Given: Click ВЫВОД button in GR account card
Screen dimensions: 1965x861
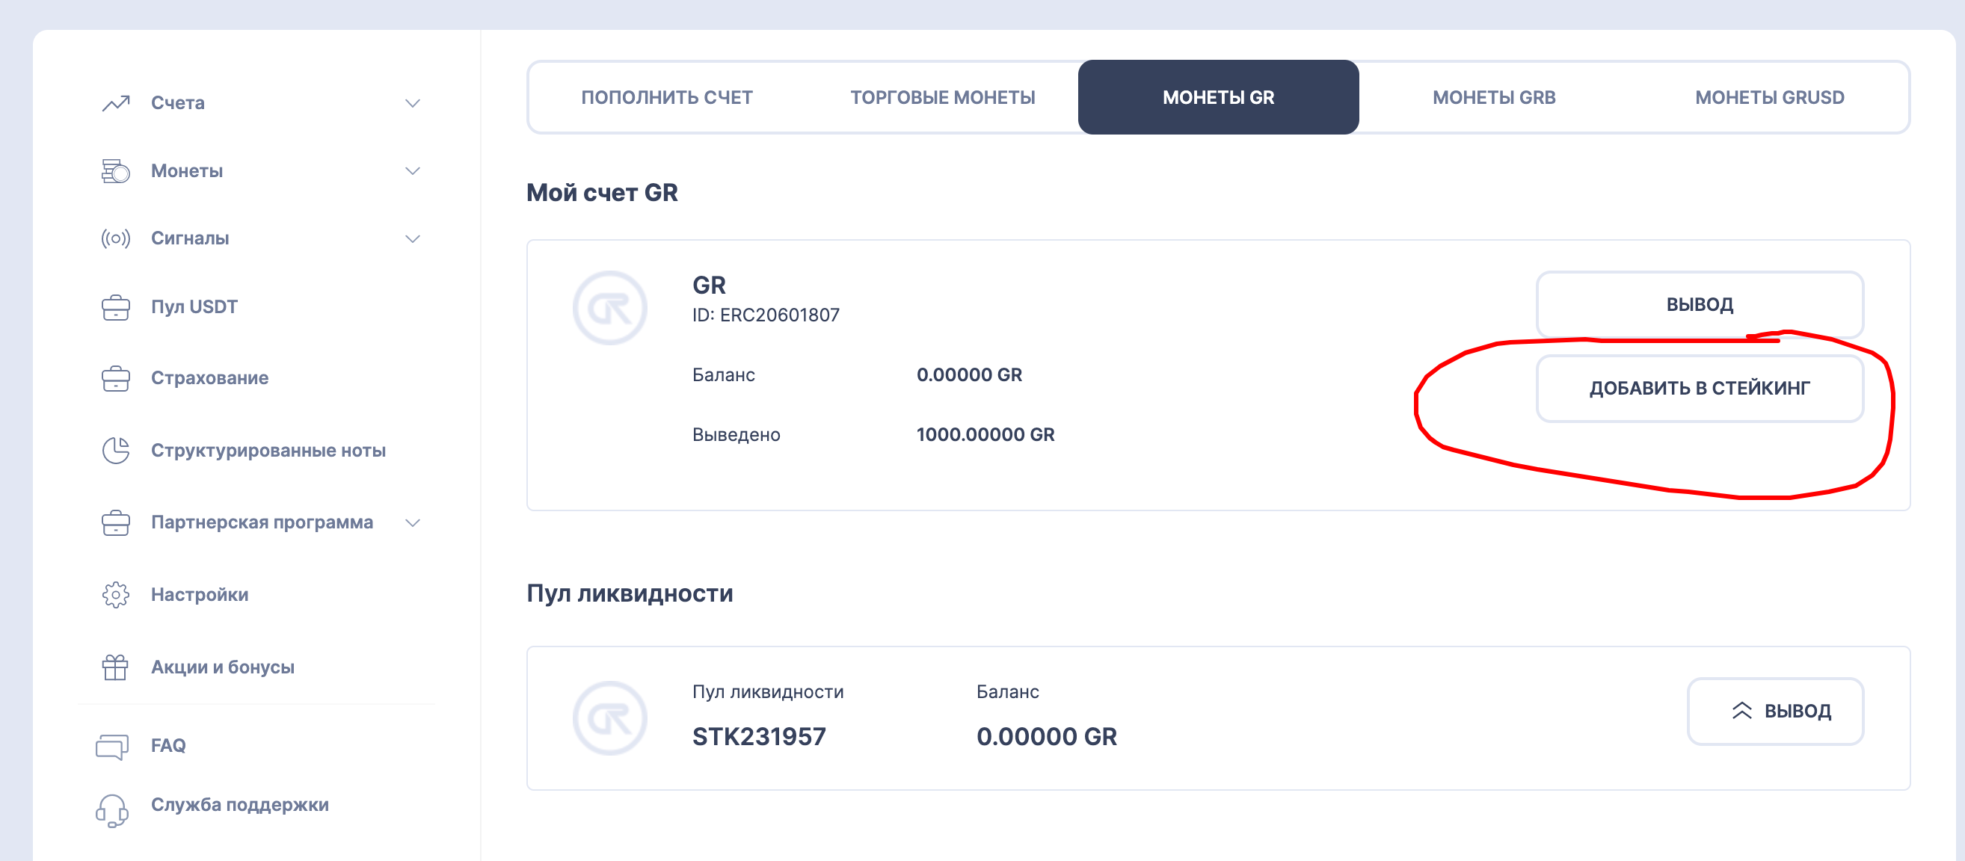Looking at the screenshot, I should point(1700,304).
